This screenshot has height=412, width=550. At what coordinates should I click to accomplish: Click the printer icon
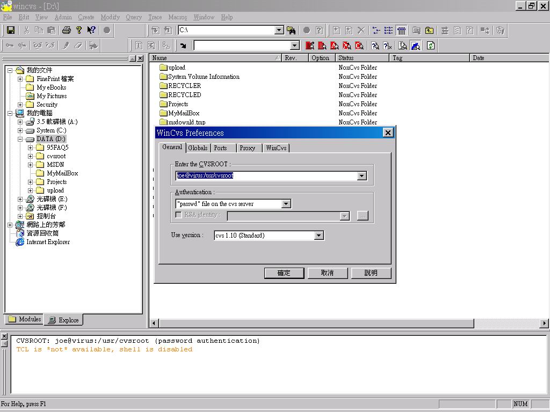pos(66,31)
